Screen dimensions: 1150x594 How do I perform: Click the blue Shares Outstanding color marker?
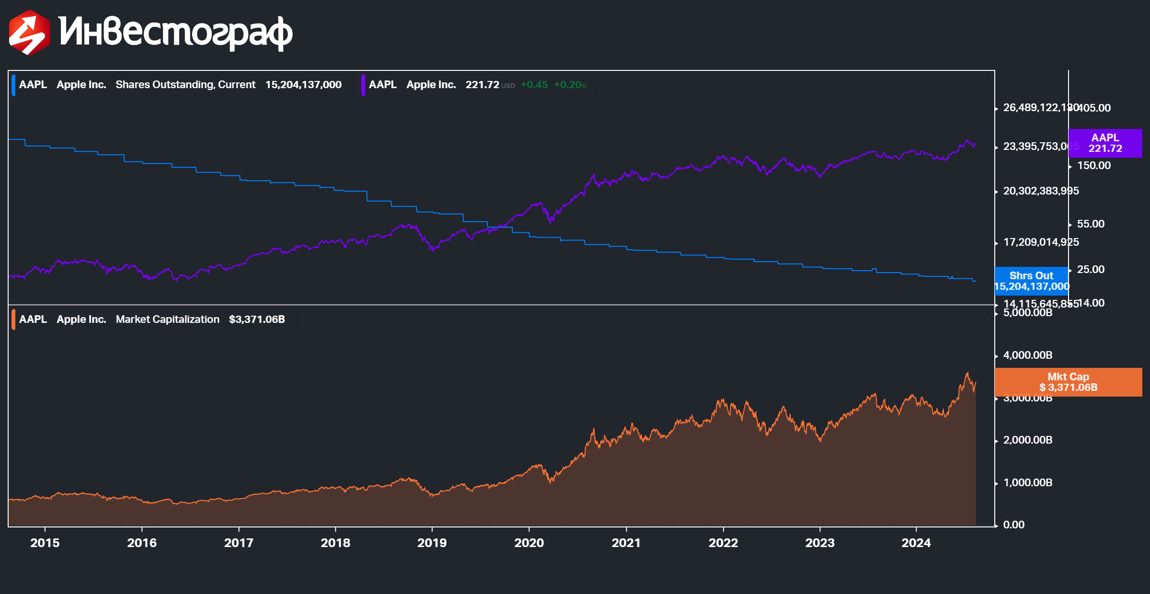click(x=13, y=85)
